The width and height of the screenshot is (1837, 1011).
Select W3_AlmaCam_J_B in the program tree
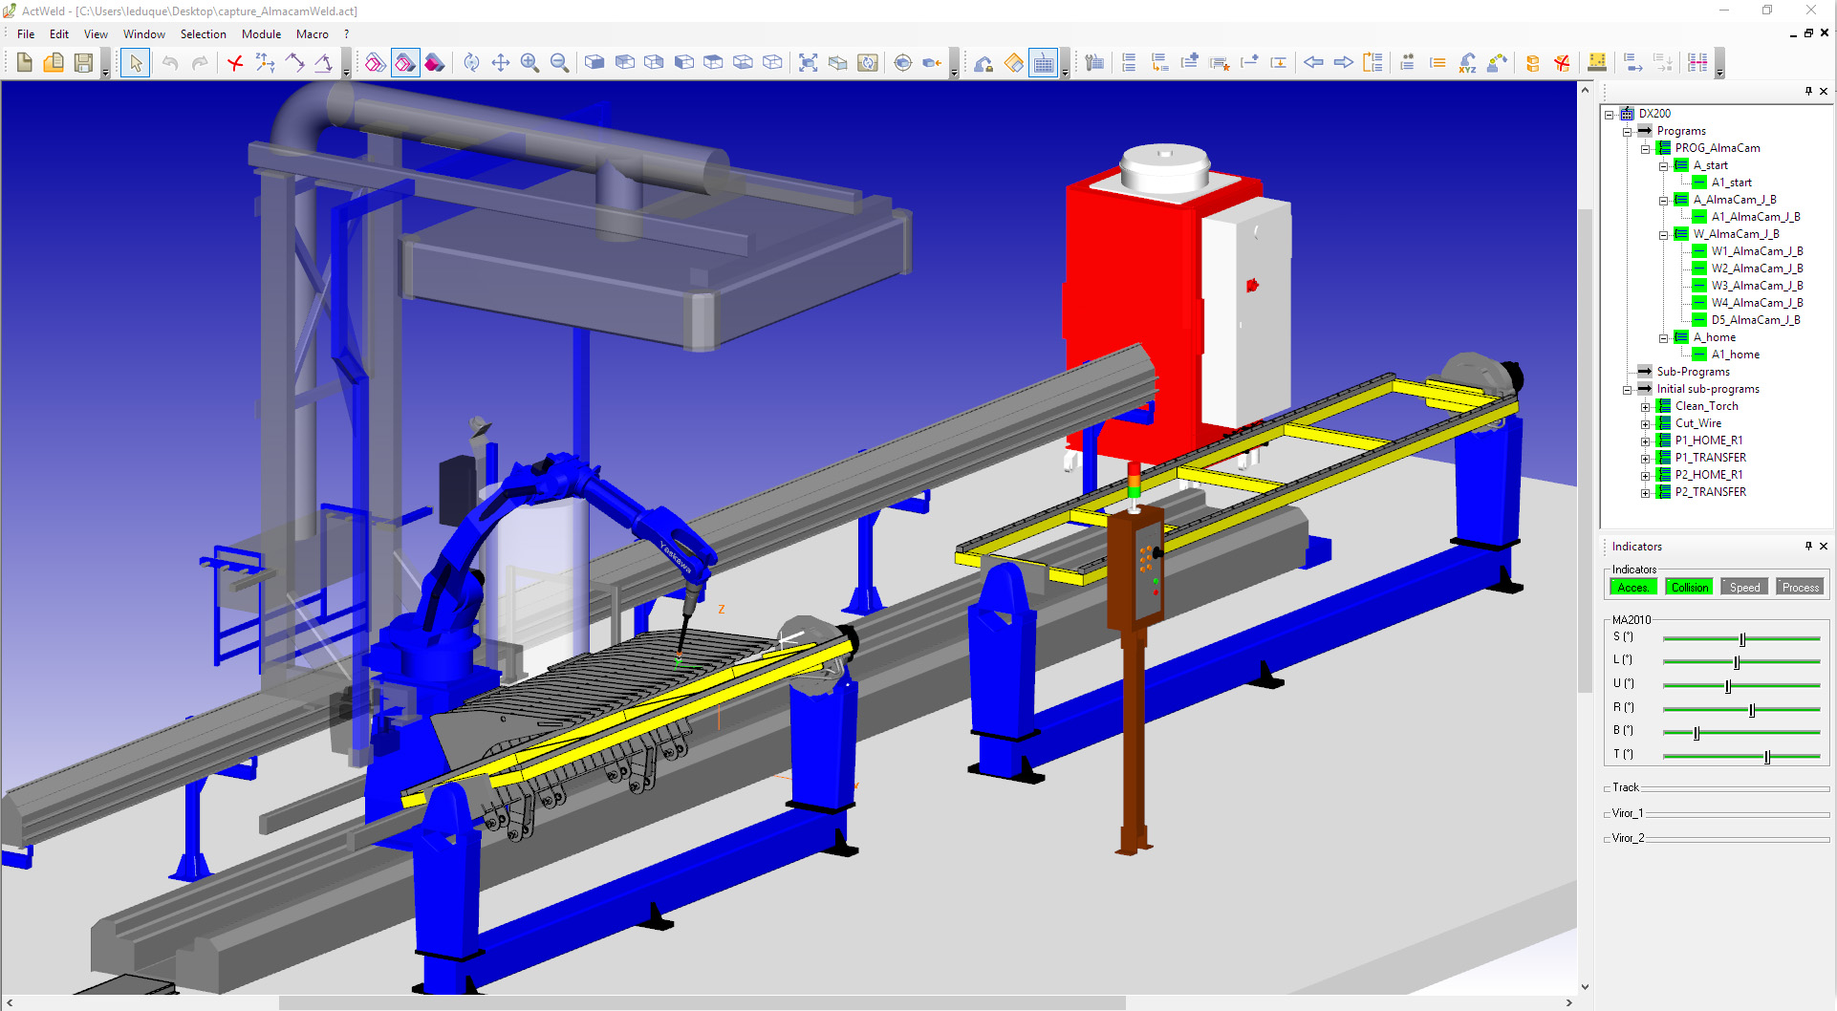pyautogui.click(x=1757, y=286)
